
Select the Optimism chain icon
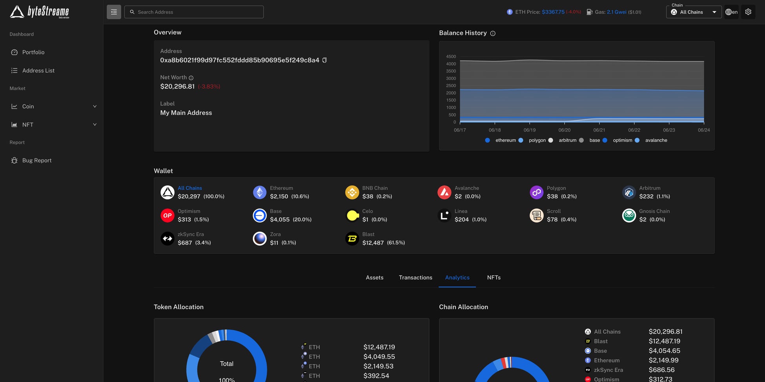pos(168,215)
